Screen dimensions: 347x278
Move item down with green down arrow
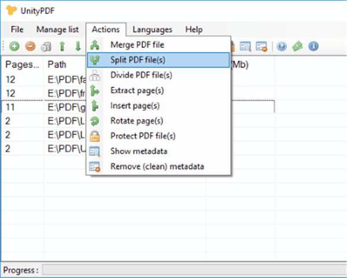point(78,46)
